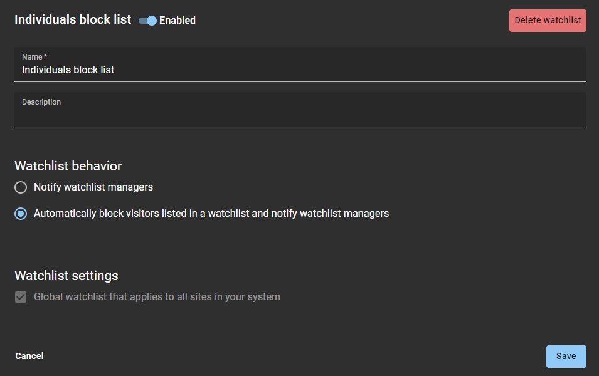Click the Name field's small label
599x376 pixels.
[x=32, y=57]
